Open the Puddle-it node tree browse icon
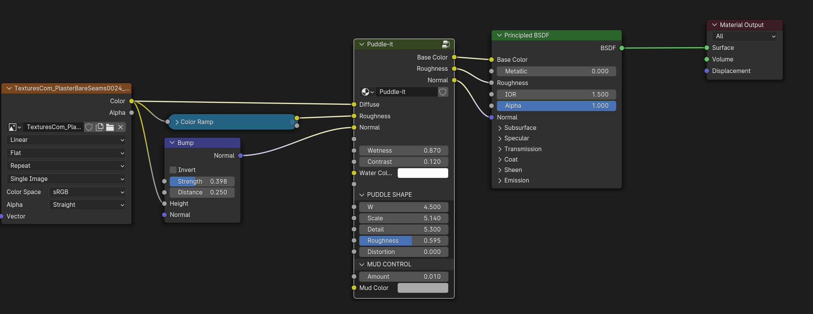The width and height of the screenshot is (813, 314). (x=367, y=92)
